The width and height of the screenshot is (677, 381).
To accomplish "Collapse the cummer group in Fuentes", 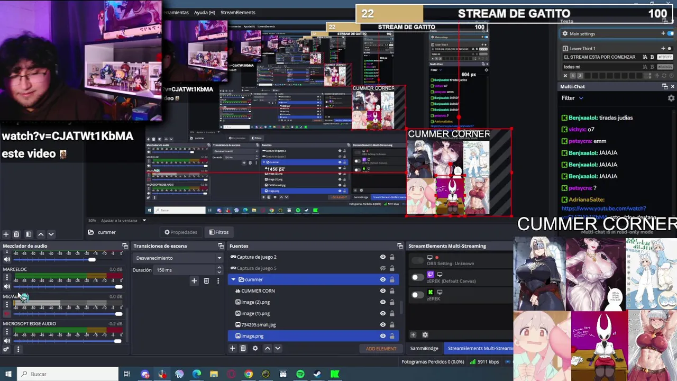I will coord(233,279).
